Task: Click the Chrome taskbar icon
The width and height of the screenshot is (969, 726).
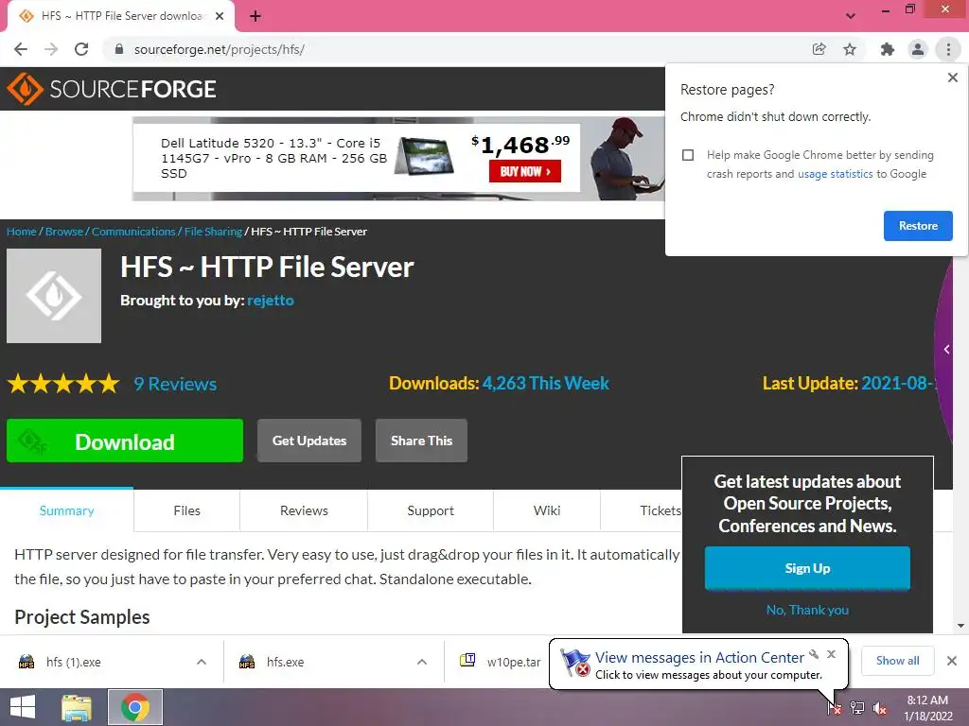Action: pos(135,707)
